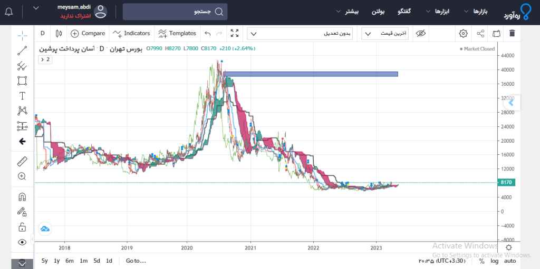
Task: Toggle lock all drawing tools
Action: (22, 227)
